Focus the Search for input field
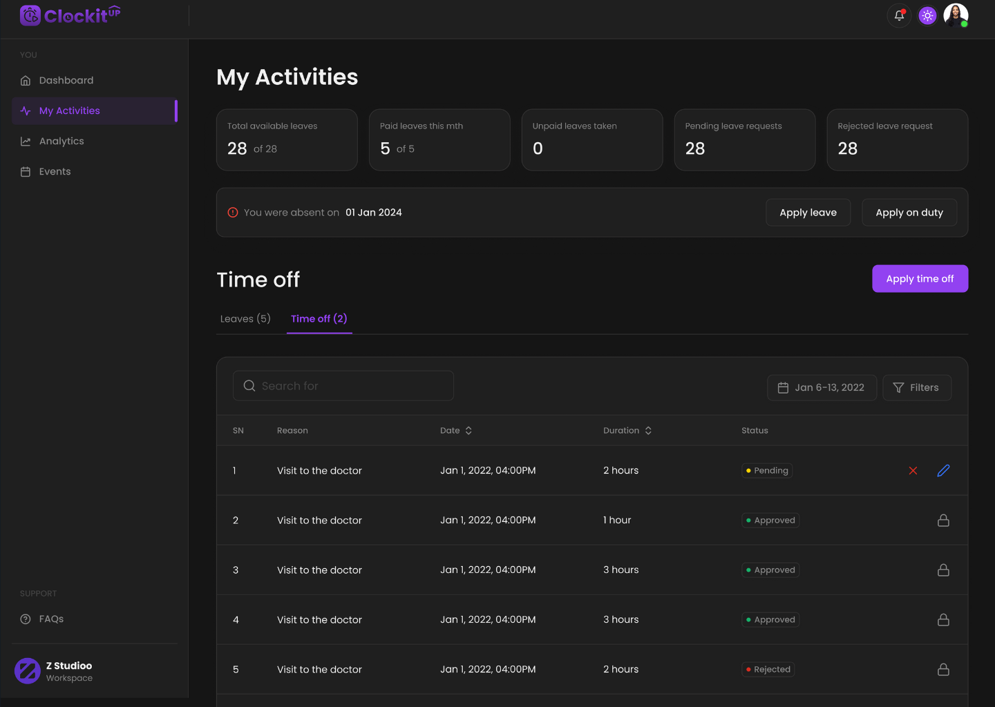This screenshot has width=995, height=707. tap(343, 386)
